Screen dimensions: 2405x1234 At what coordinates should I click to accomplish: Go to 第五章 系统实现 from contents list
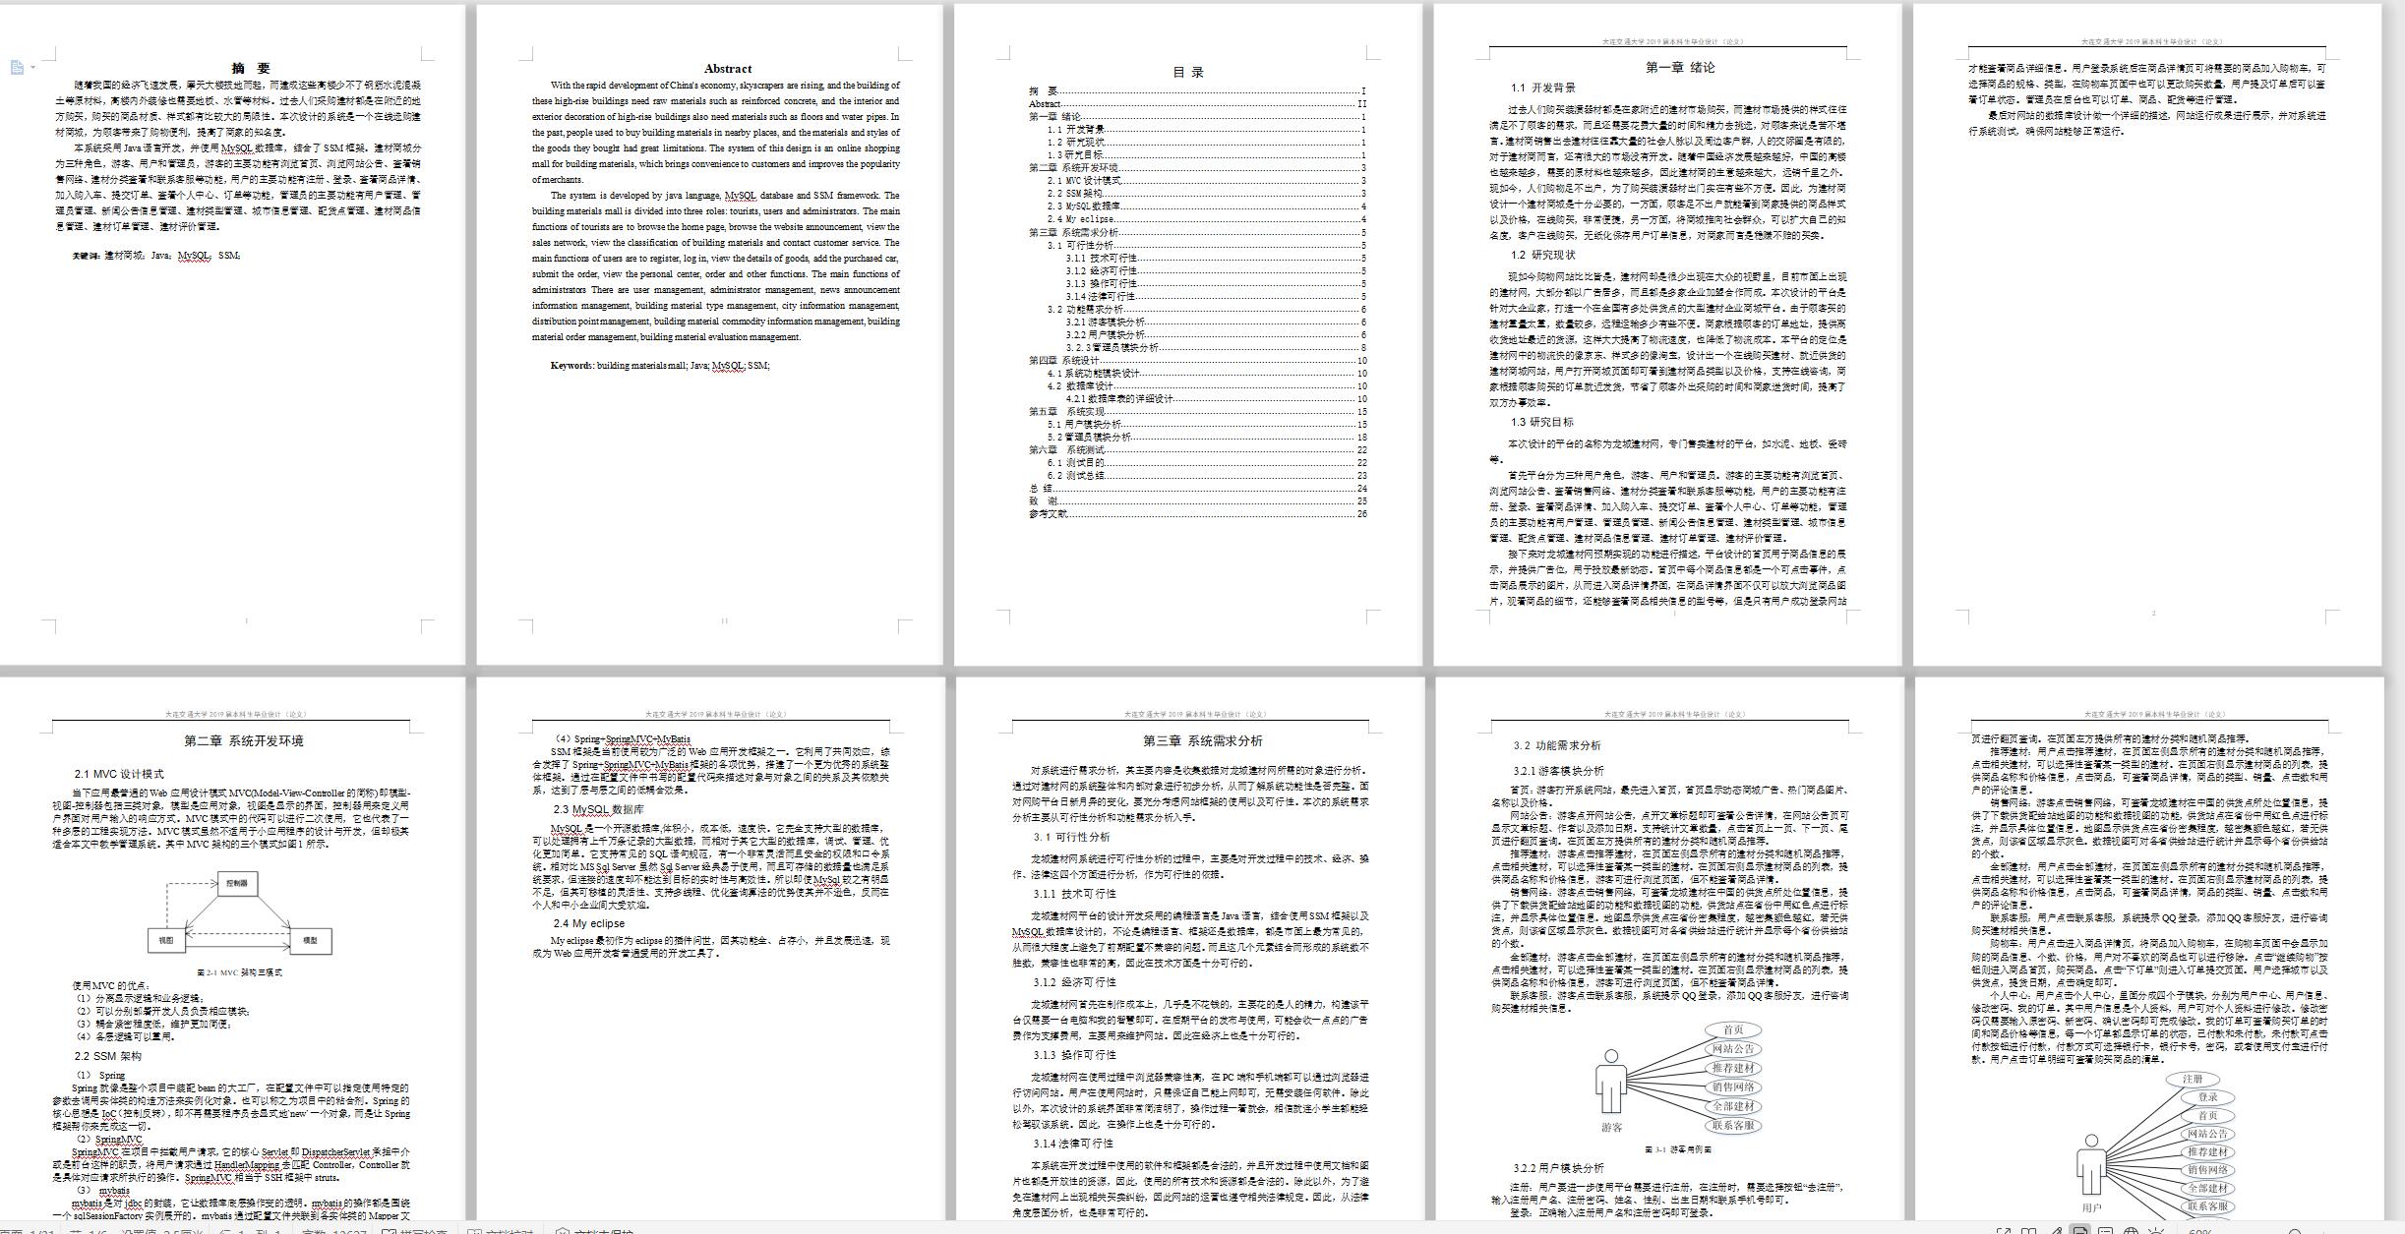click(1066, 411)
